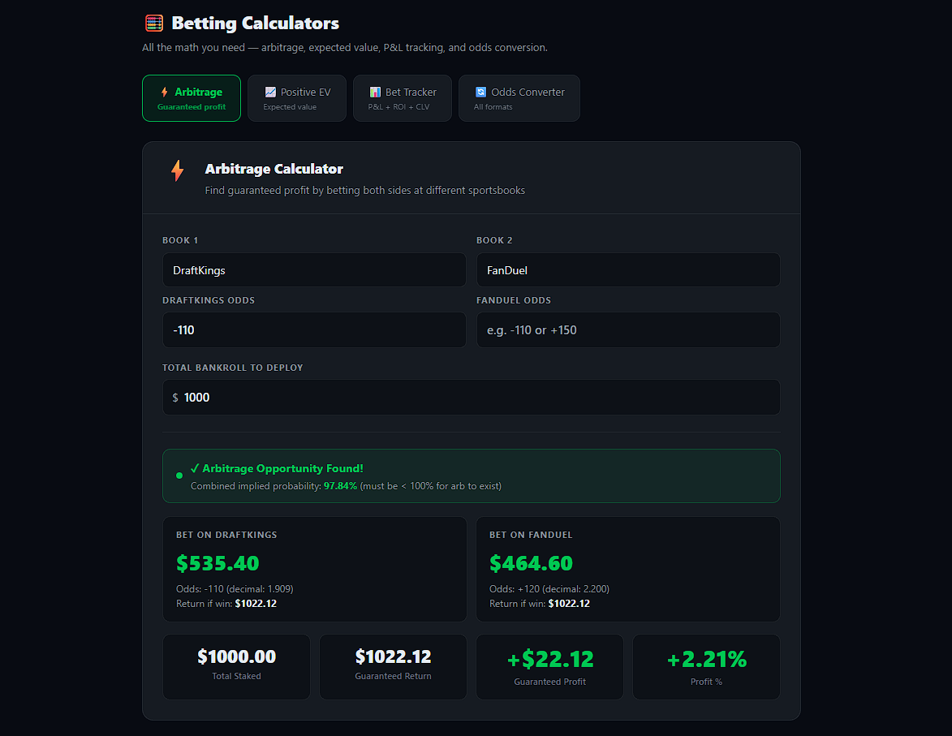Click the +$22.12 Guaranteed Profit value
The width and height of the screenshot is (952, 736).
550,659
